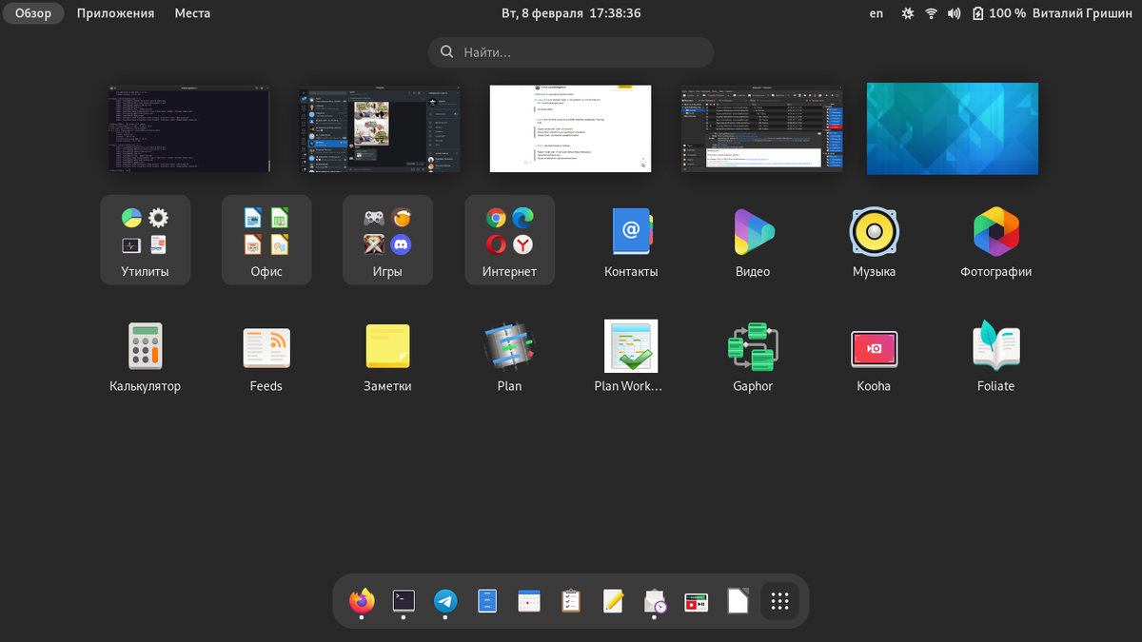Open Terminal from the dash
This screenshot has width=1142, height=642.
(404, 601)
